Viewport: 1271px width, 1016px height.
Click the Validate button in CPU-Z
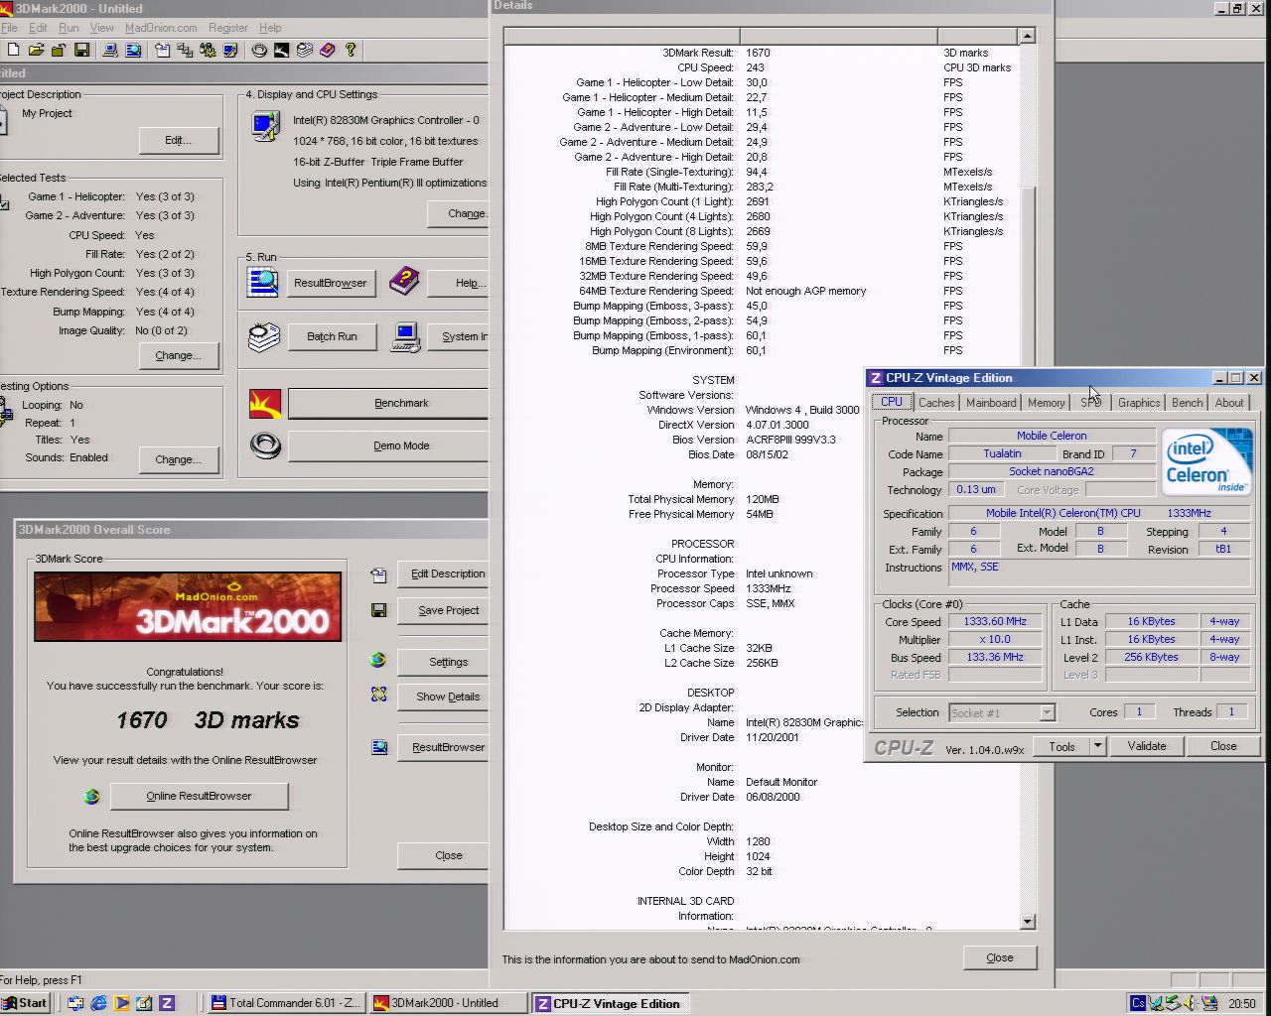(x=1146, y=746)
